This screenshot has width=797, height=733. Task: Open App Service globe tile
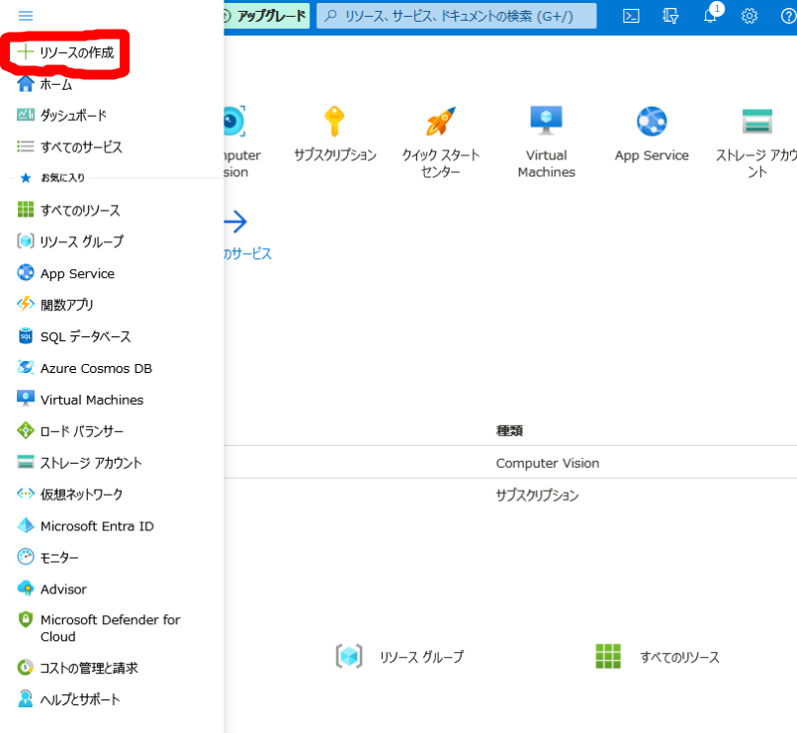pyautogui.click(x=652, y=134)
